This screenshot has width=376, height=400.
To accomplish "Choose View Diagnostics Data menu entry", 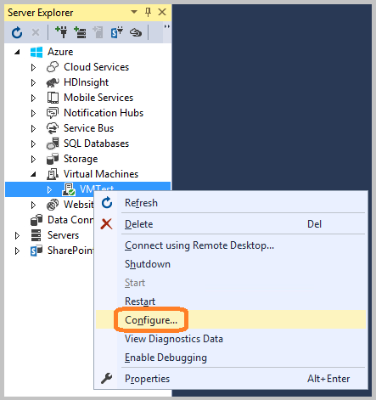I will tap(231, 339).
